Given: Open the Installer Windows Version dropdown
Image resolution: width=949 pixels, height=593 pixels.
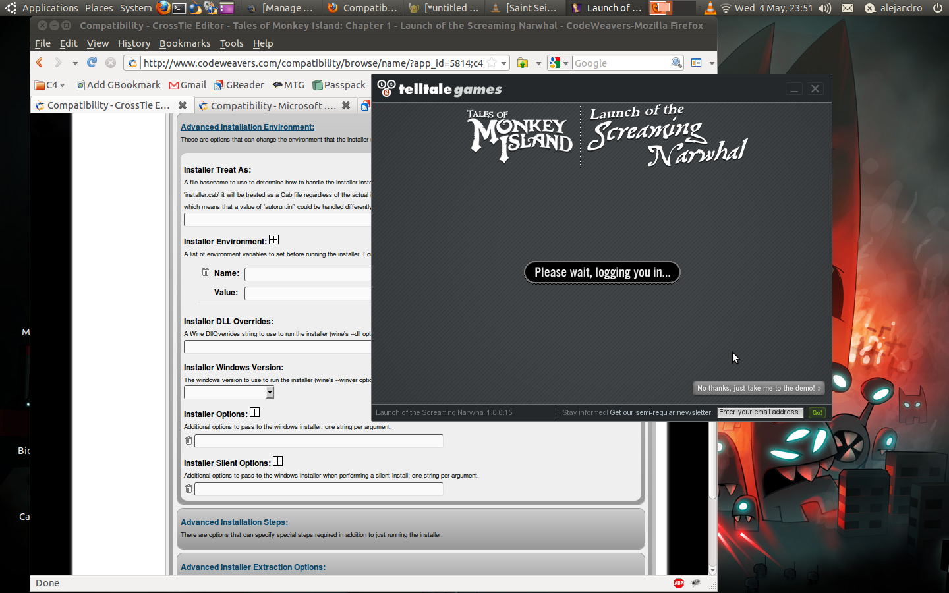Looking at the screenshot, I should pos(270,392).
